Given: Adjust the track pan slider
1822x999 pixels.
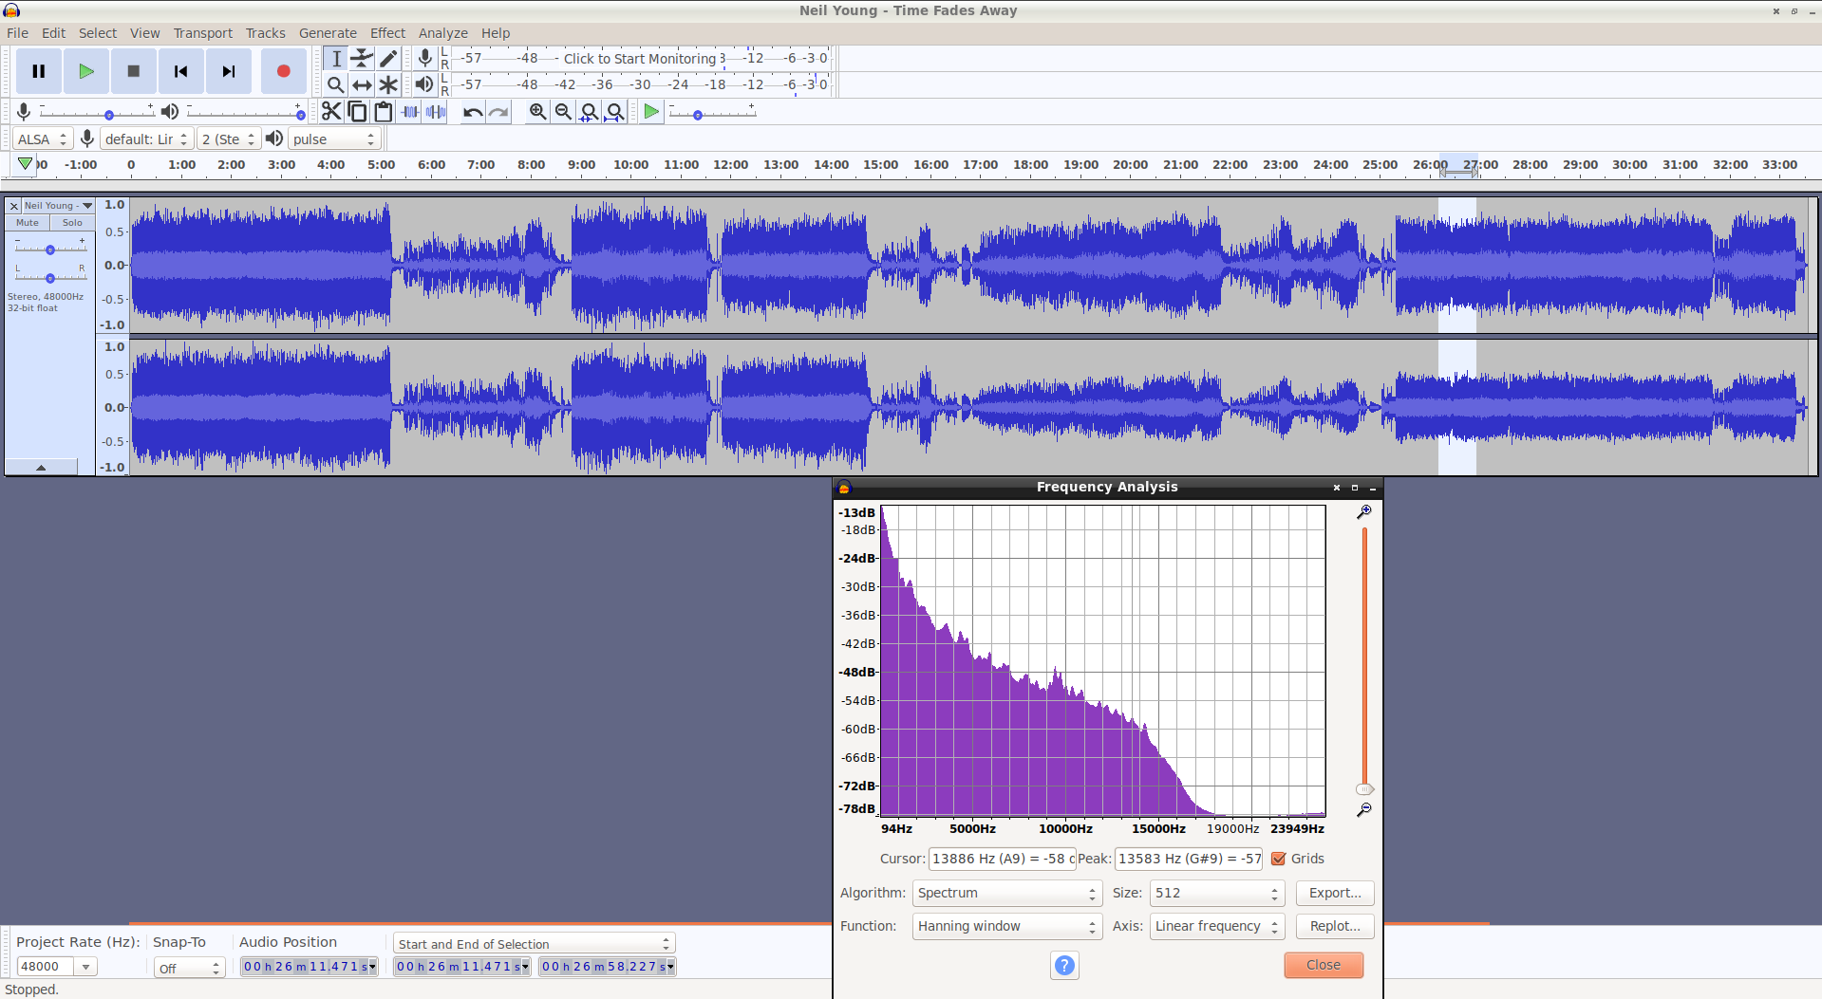Looking at the screenshot, I should [50, 277].
